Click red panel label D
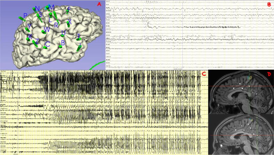Viewport: 274px width, 155px height. [x=269, y=74]
